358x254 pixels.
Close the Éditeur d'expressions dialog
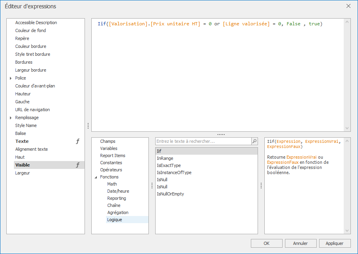point(348,6)
